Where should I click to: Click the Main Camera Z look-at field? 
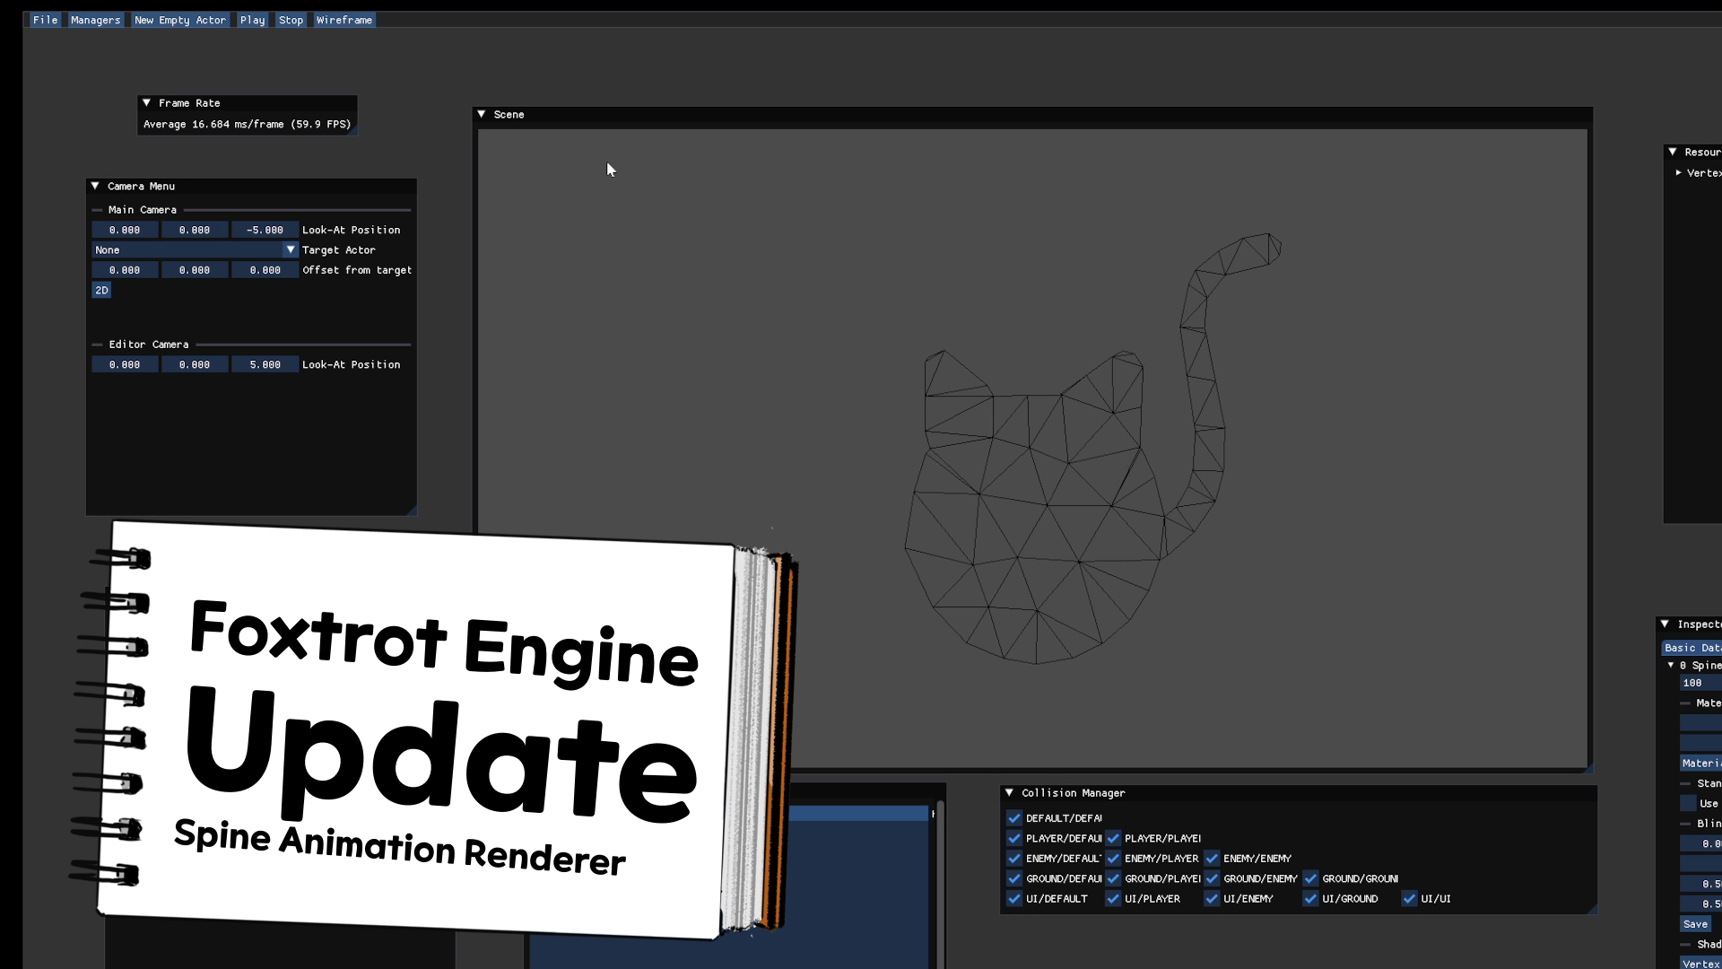[x=265, y=231]
